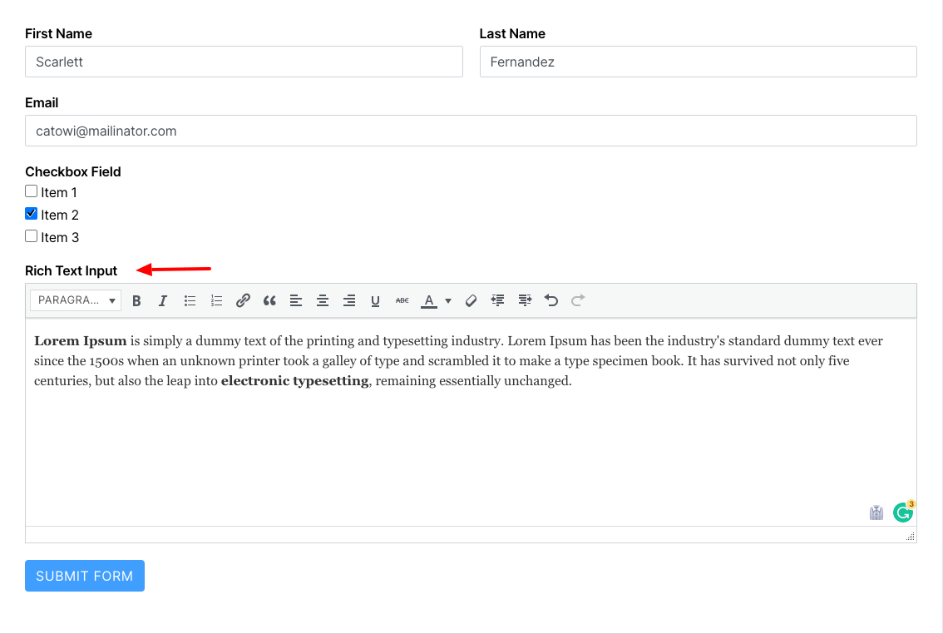
Task: Uncheck the Item 2 checkbox
Action: coord(32,214)
